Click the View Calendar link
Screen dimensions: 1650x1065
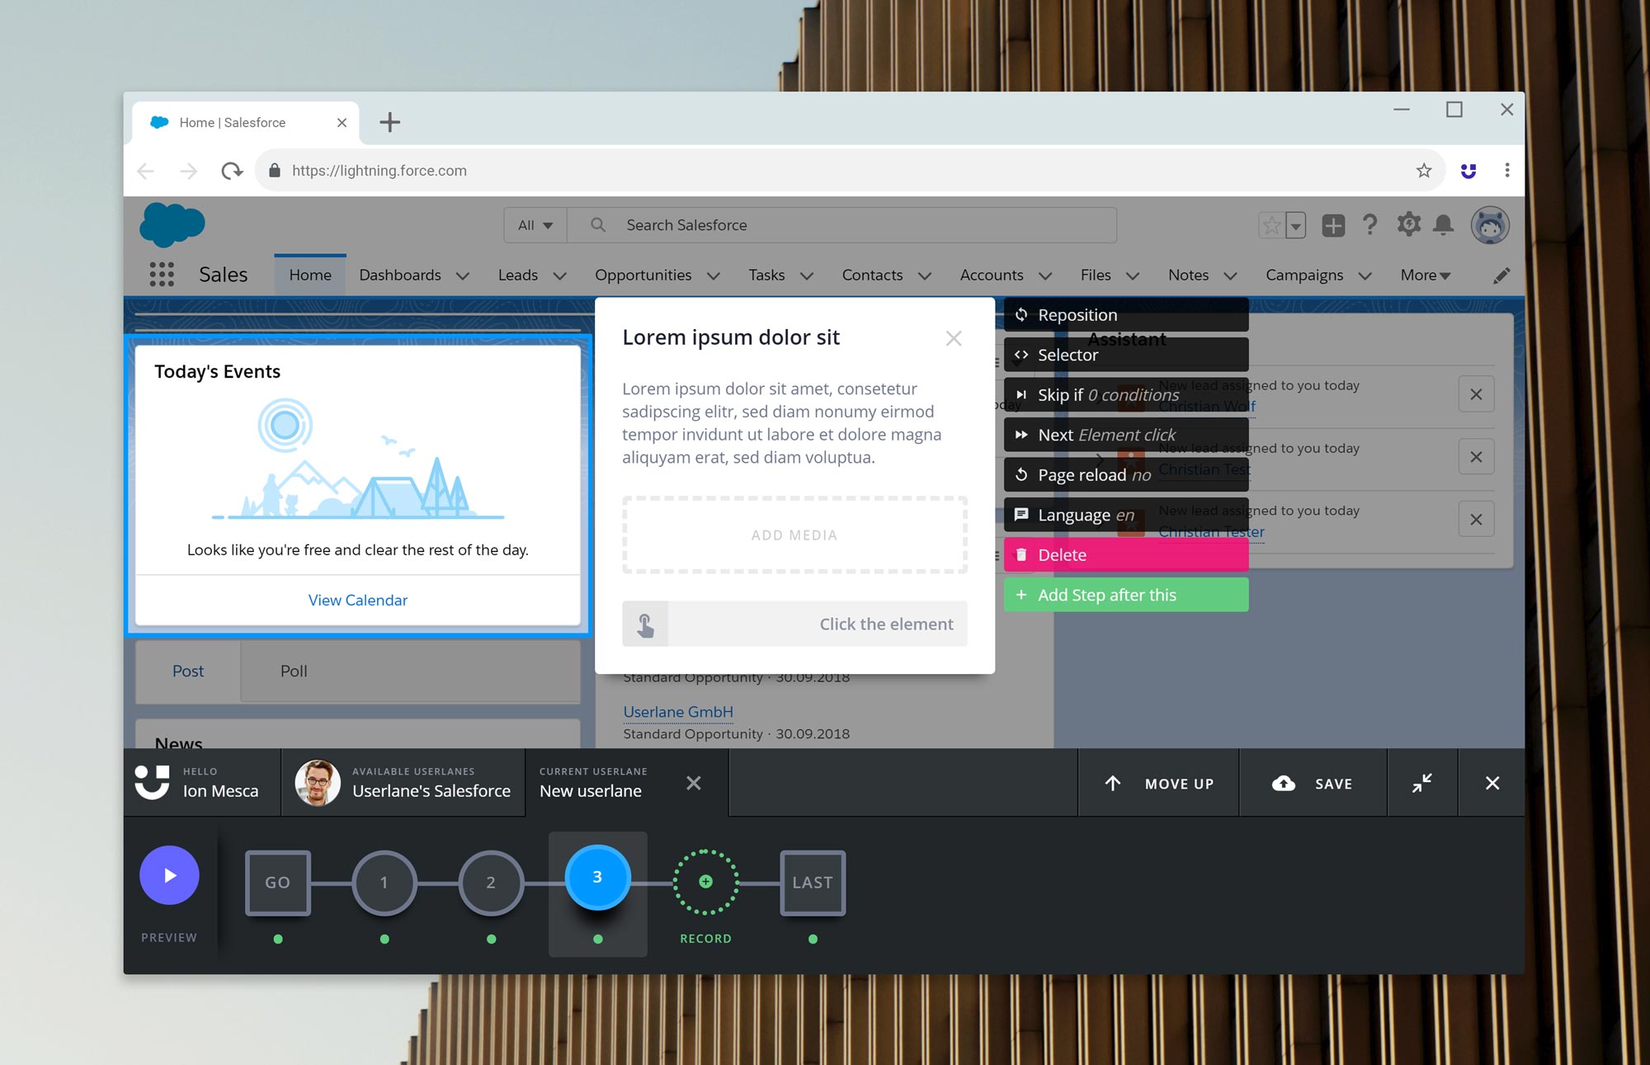pyautogui.click(x=358, y=601)
